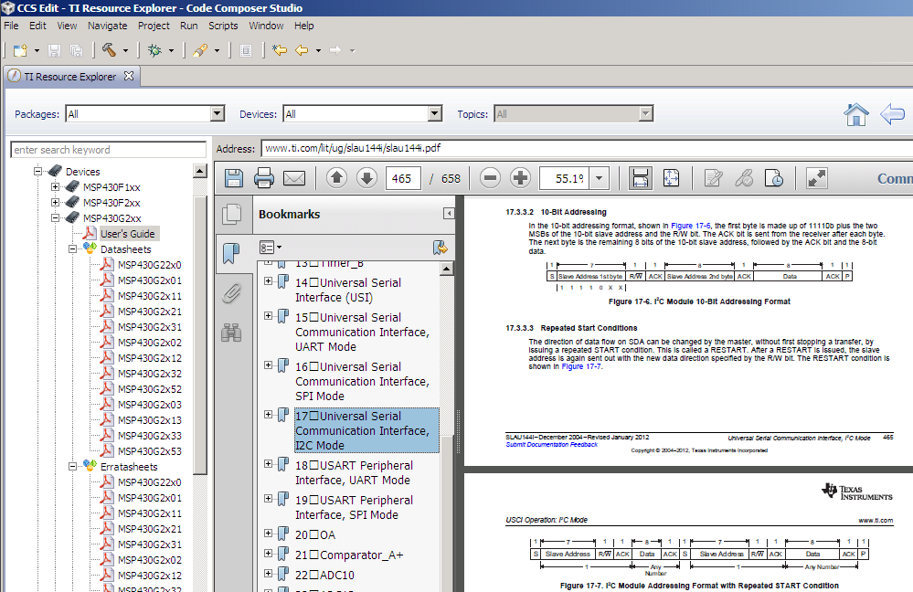The width and height of the screenshot is (913, 592).
Task: Click the search keyword input field
Action: [x=109, y=150]
